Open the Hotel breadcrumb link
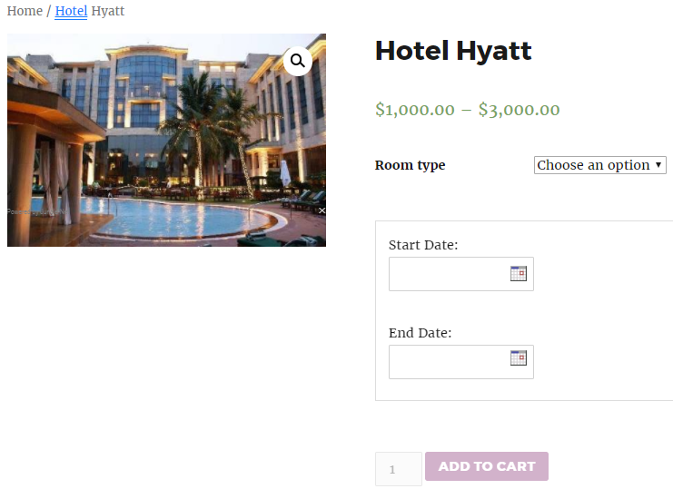This screenshot has height=489, width=673. 71,11
